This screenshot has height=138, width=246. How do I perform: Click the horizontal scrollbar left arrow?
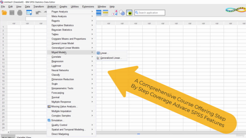8,132
